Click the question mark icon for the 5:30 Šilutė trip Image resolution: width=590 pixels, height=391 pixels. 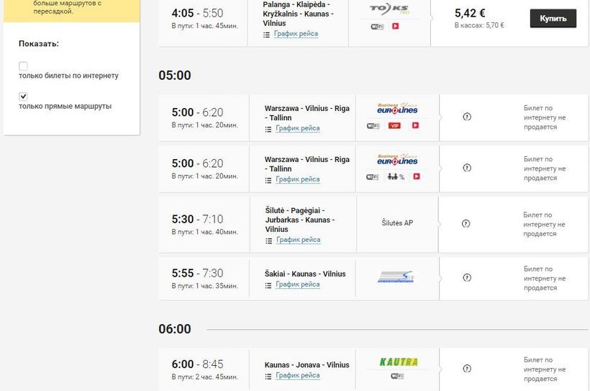pyautogui.click(x=466, y=223)
